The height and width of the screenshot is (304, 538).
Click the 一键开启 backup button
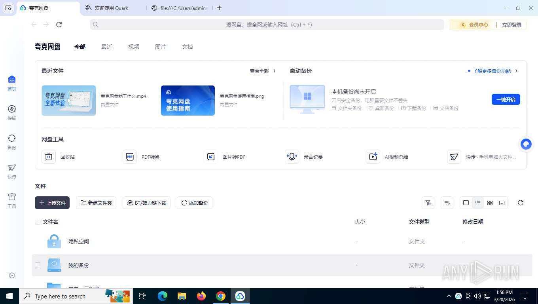(506, 99)
